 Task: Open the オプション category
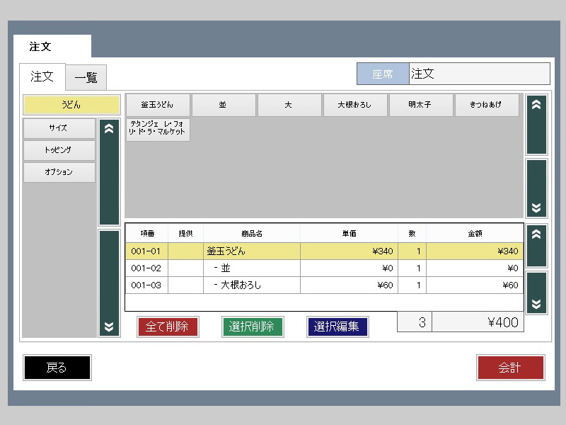pyautogui.click(x=59, y=172)
